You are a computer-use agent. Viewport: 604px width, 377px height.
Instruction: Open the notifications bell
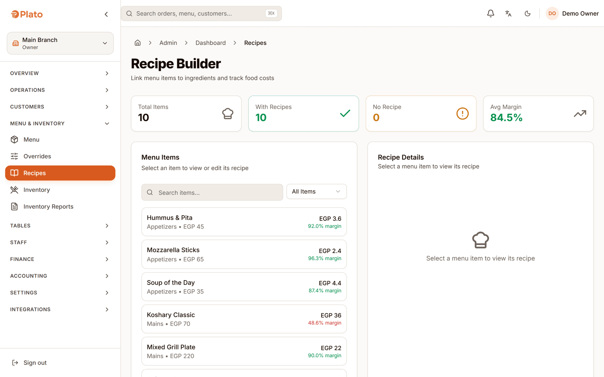click(490, 14)
